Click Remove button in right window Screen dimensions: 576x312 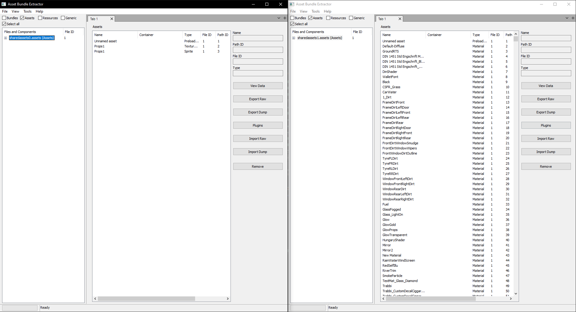(546, 166)
